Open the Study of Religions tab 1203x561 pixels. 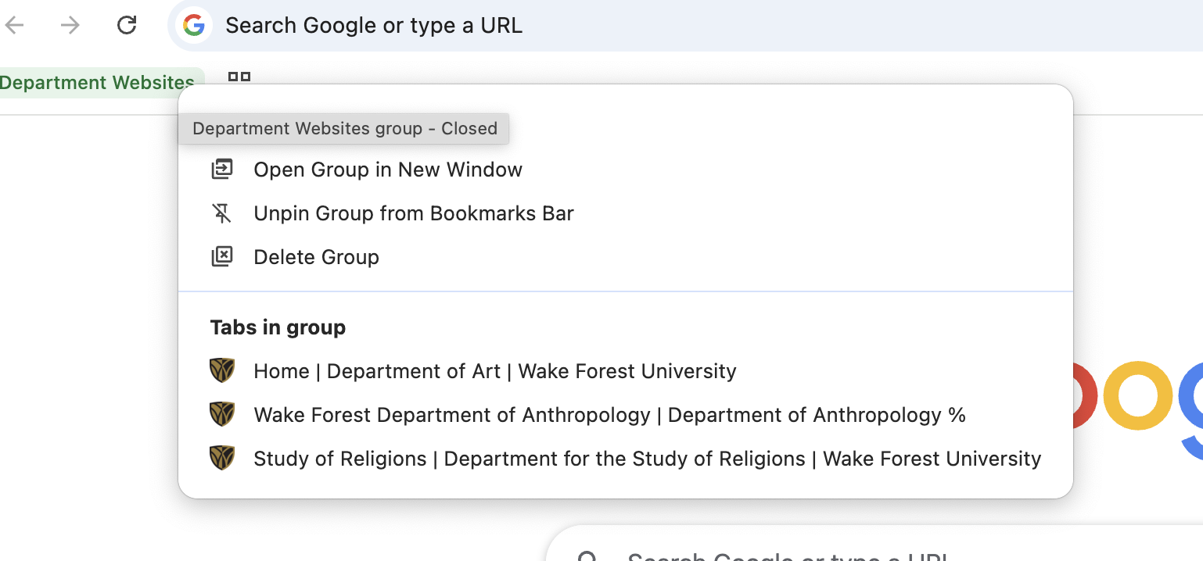pos(647,458)
